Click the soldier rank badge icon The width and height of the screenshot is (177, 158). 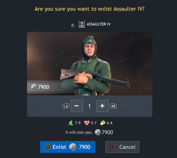pyautogui.click(x=73, y=24)
